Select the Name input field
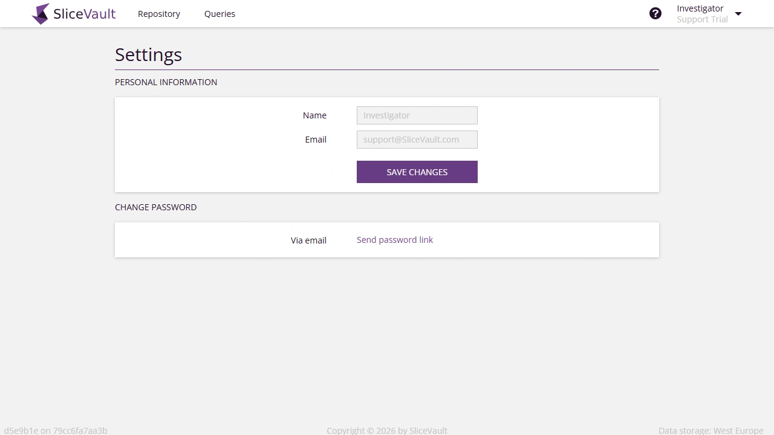The width and height of the screenshot is (774, 435). (x=417, y=115)
